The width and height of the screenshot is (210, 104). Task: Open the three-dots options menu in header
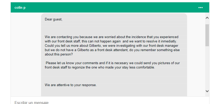201,8
